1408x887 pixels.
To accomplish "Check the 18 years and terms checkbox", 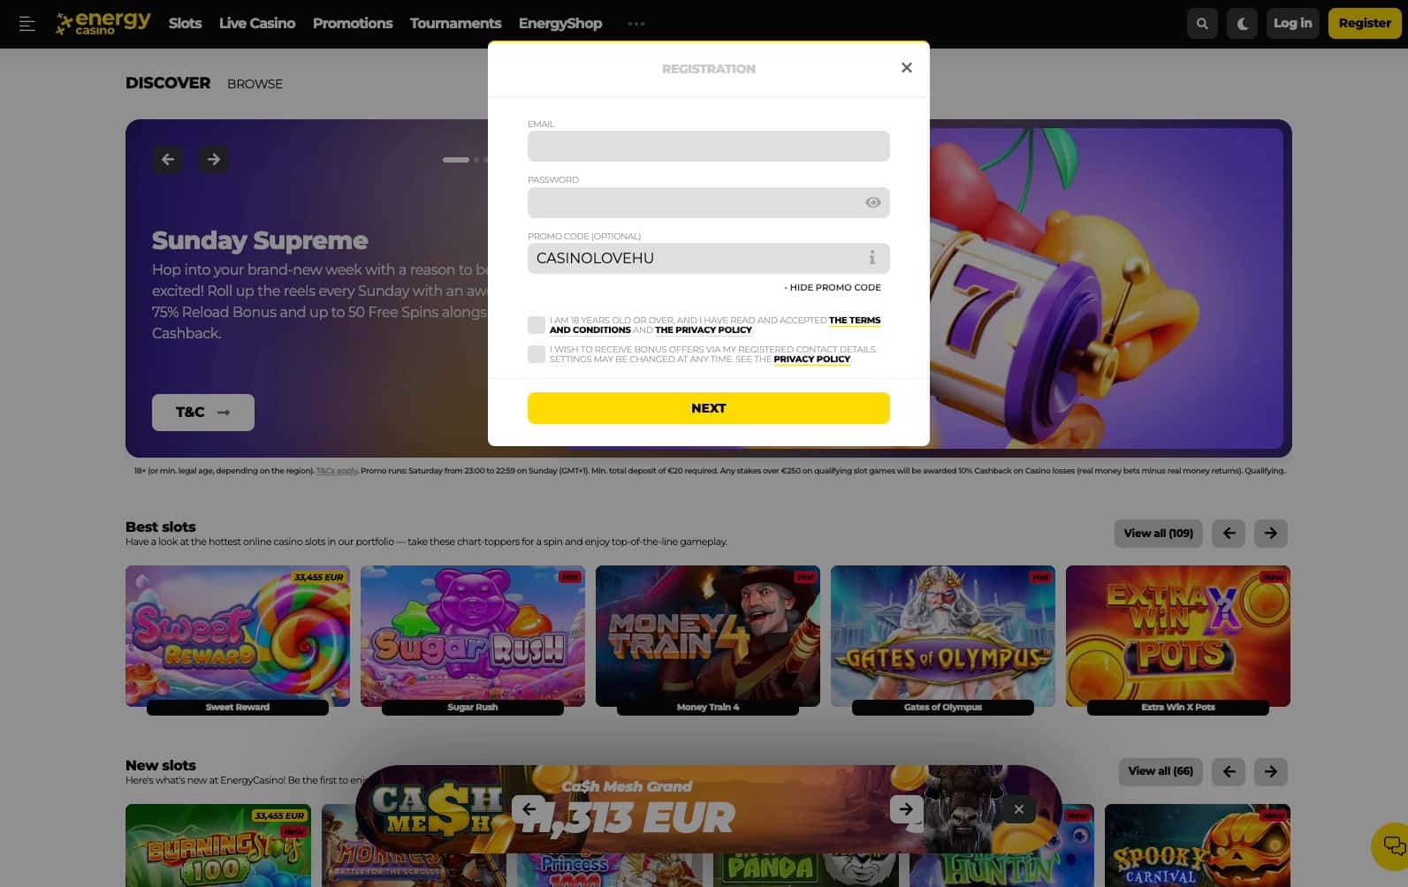I will pos(537,325).
